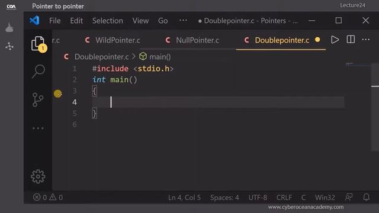Open the notifications bell in status bar

(x=366, y=197)
